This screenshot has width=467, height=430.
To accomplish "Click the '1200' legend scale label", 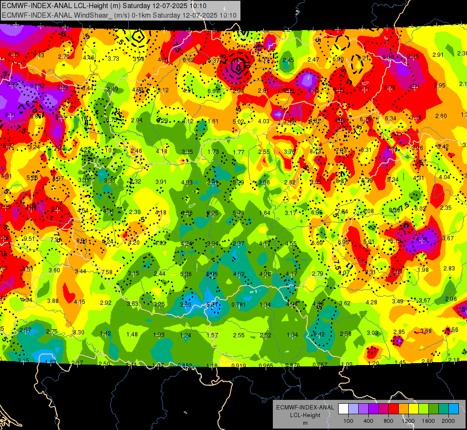I will pos(408,421).
